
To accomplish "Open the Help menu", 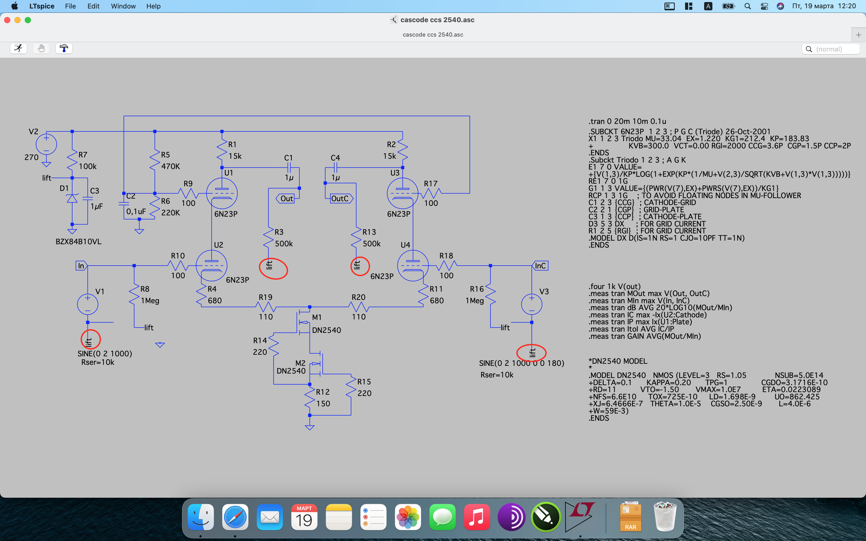I will (153, 6).
